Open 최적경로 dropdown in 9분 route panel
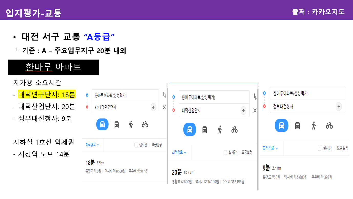The image size is (353, 199). [270, 148]
